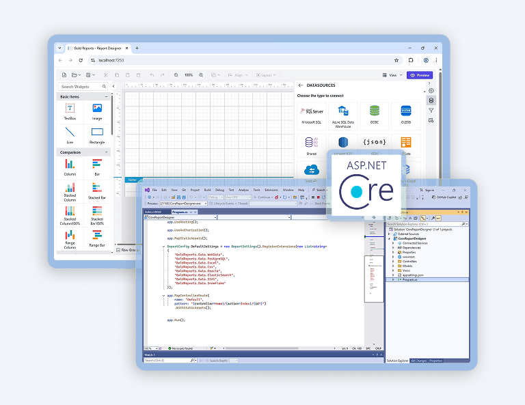Select appsettings.json in Solution Explorer

(413, 275)
